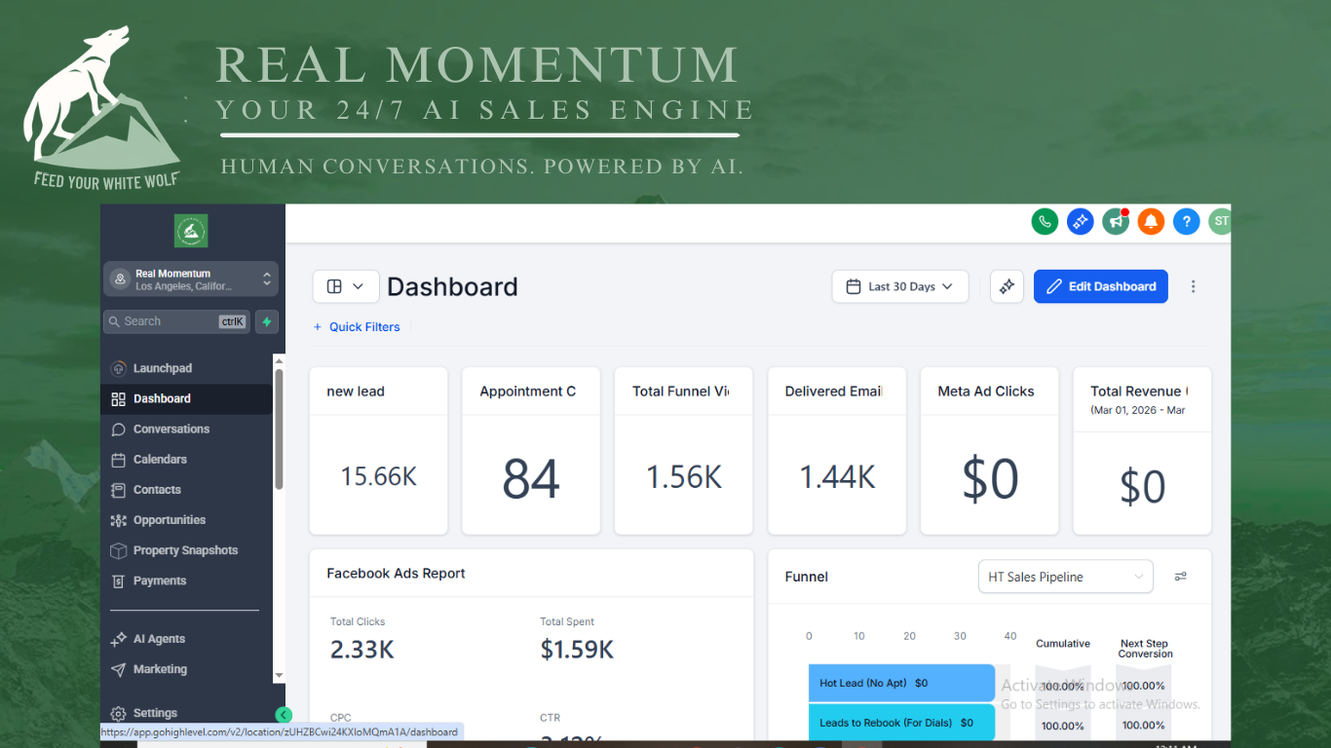
Task: Click the green phone dialer icon
Action: [1045, 222]
